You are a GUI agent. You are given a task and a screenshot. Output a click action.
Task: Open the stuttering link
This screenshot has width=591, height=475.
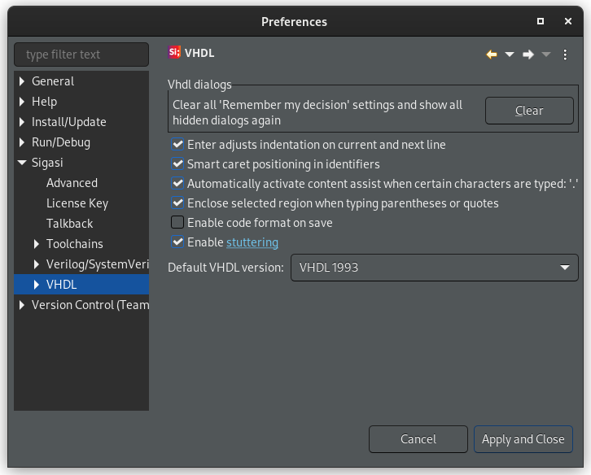pyautogui.click(x=252, y=242)
